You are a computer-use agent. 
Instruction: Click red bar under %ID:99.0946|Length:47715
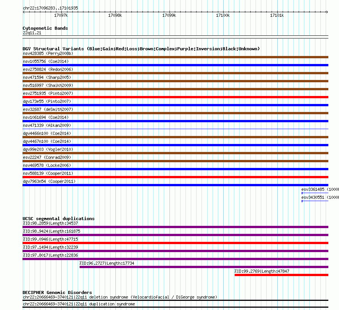[175, 243]
